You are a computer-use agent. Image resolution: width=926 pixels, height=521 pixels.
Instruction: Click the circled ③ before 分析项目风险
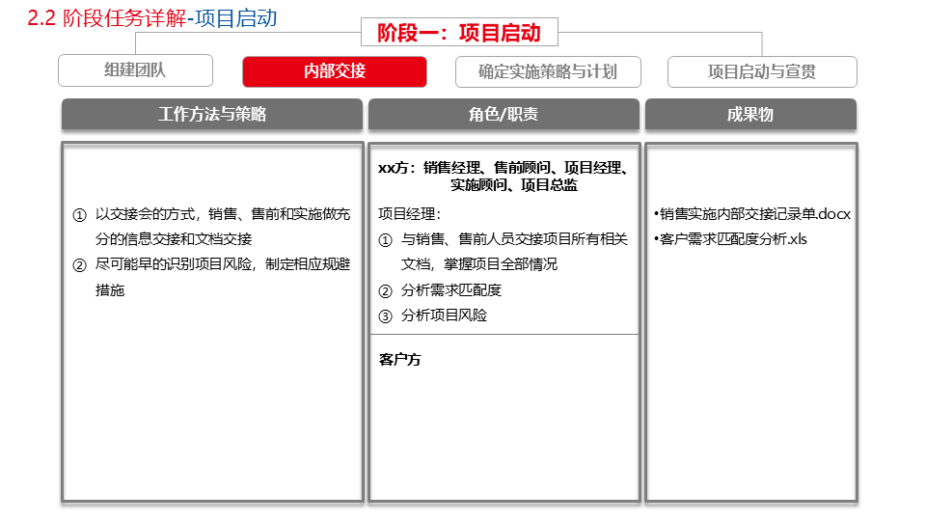pos(385,316)
